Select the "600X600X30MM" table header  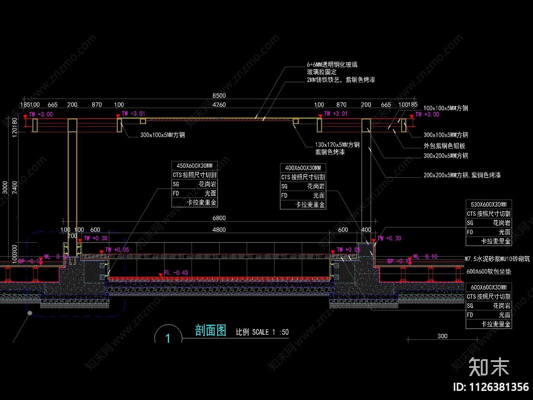point(489,287)
